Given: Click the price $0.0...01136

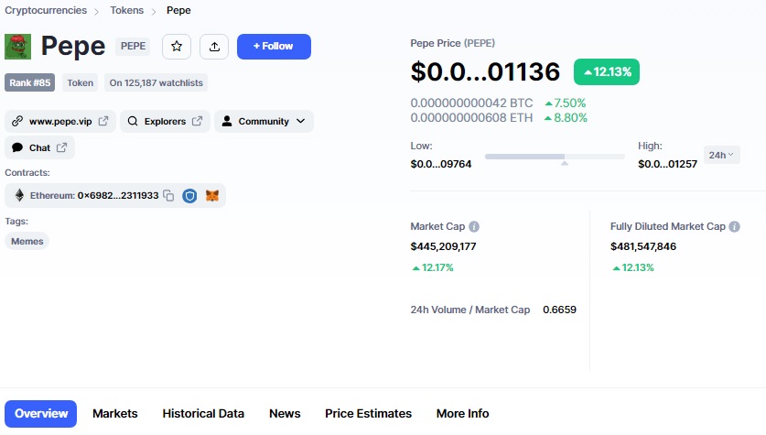Looking at the screenshot, I should pos(485,71).
